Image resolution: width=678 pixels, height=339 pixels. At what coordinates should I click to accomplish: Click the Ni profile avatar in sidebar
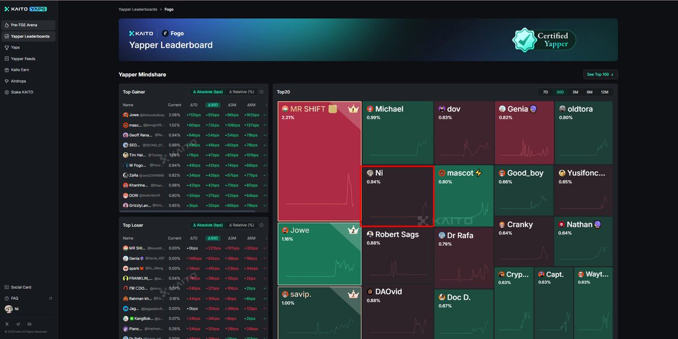8,308
